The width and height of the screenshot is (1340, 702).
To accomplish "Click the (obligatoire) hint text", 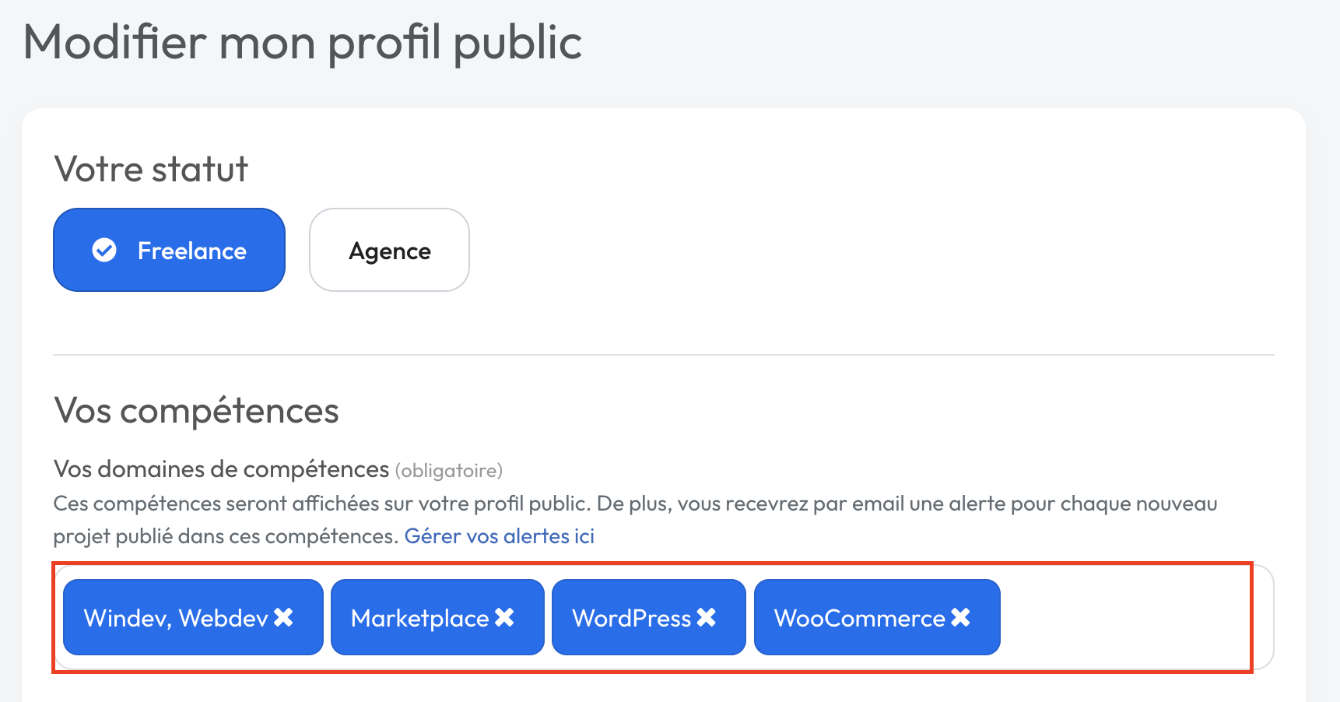I will (449, 471).
